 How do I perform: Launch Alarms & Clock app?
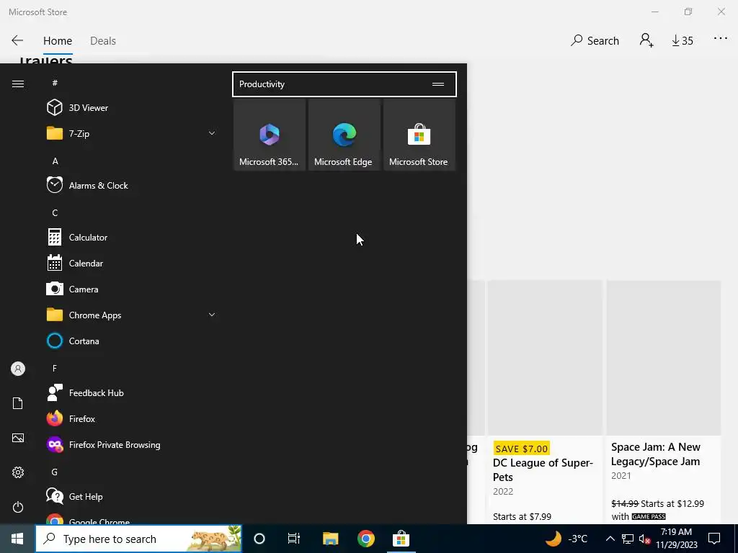click(132, 185)
